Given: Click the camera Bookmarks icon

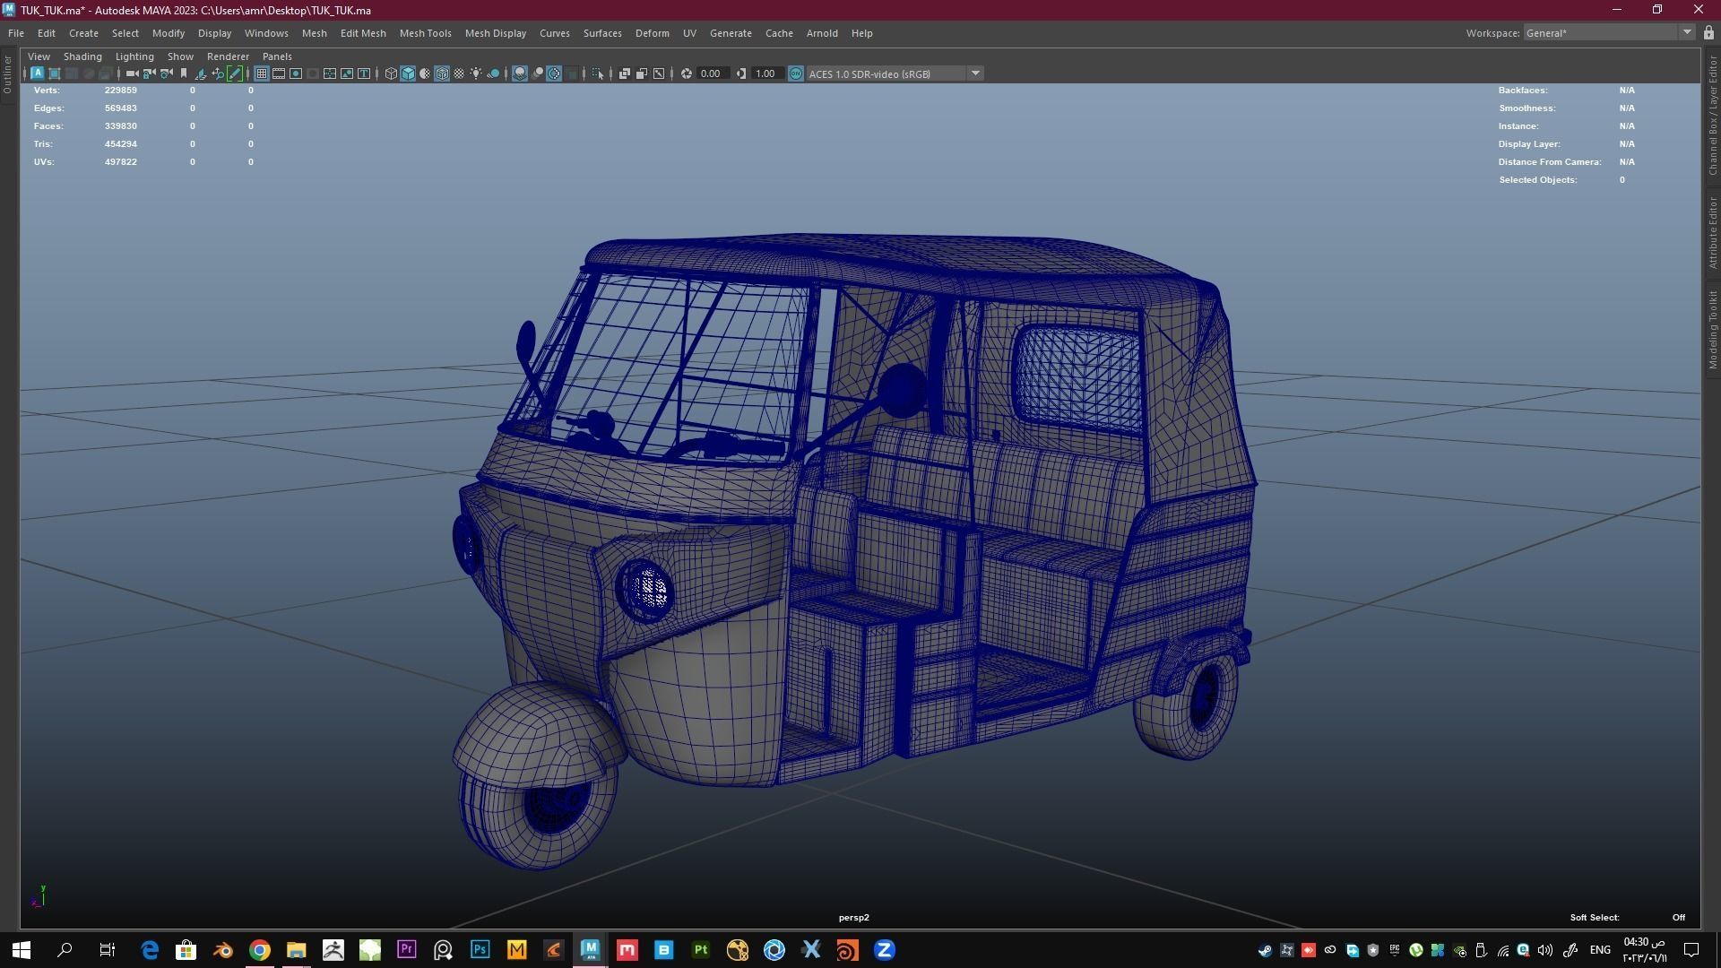Looking at the screenshot, I should click(184, 73).
